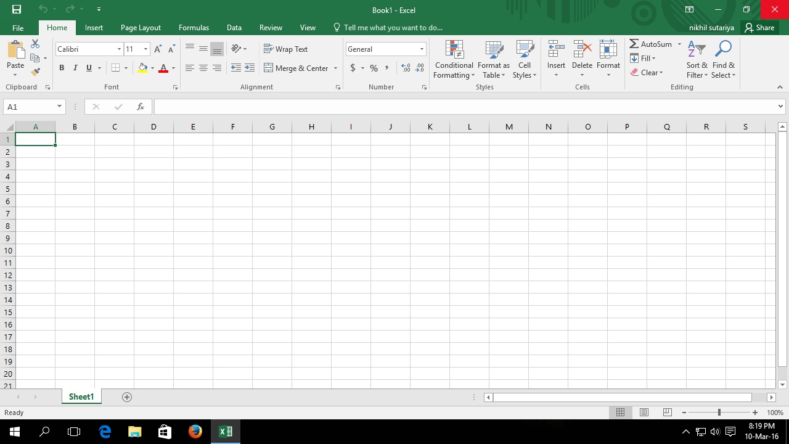Toggle Italic formatting
This screenshot has width=789, height=444.
pos(75,68)
